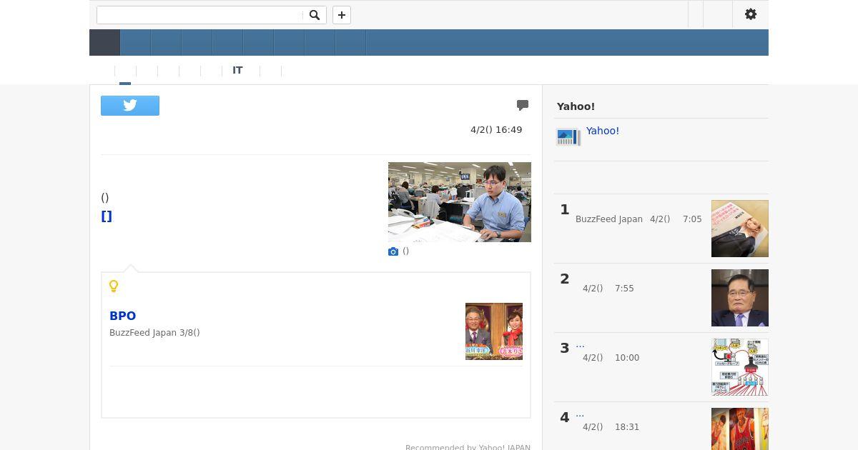Click the plus button beside search

[342, 15]
